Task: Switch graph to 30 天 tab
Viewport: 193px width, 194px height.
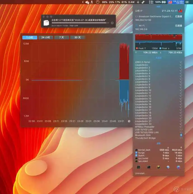Action: tap(77, 37)
